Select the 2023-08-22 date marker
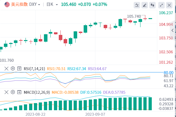The width and height of the screenshot is (176, 117). (x=36, y=114)
